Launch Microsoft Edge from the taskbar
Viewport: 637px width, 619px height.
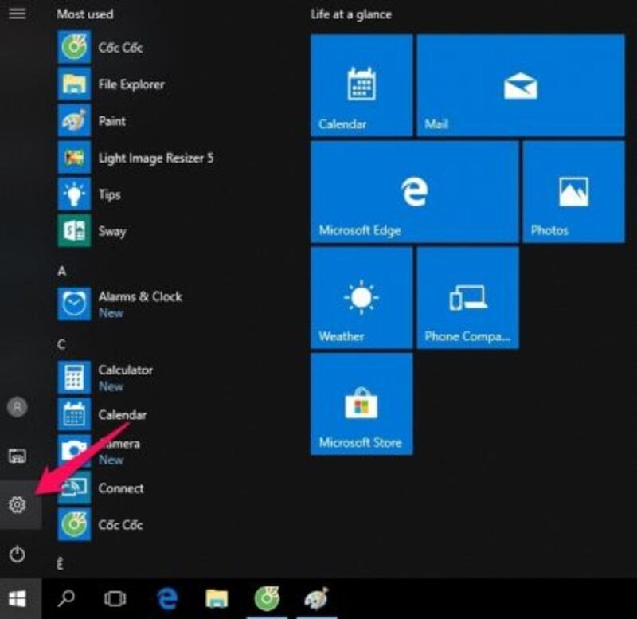pyautogui.click(x=166, y=599)
